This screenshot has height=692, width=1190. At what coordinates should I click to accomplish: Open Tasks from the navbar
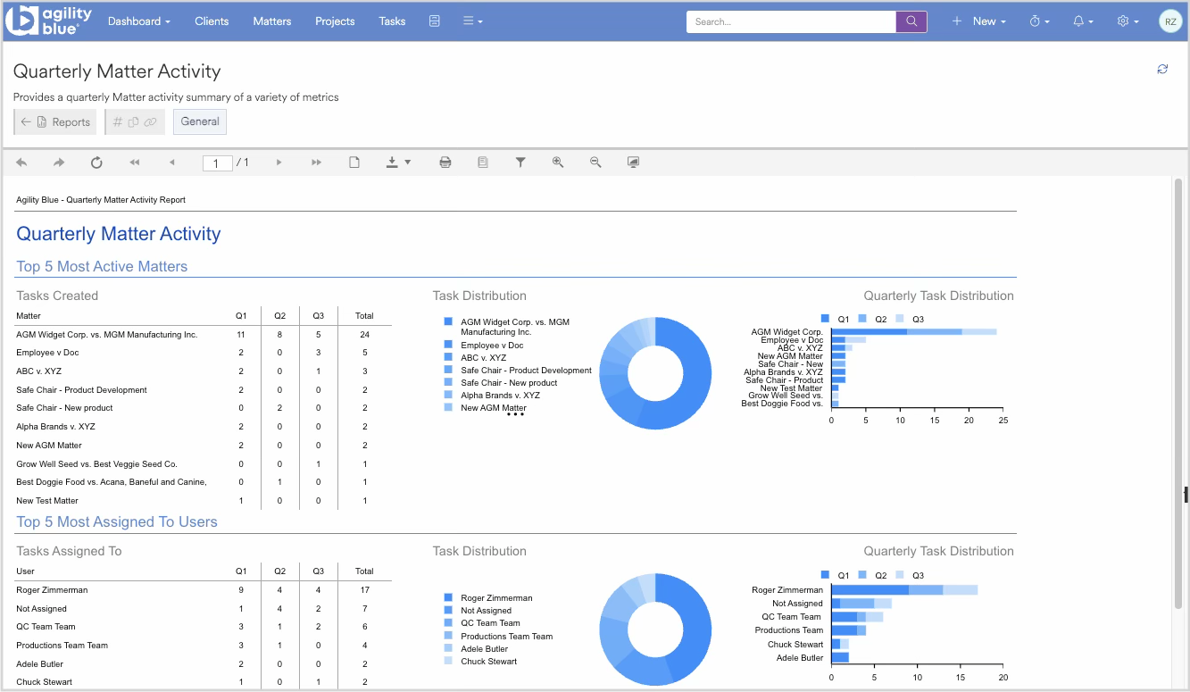tap(392, 21)
